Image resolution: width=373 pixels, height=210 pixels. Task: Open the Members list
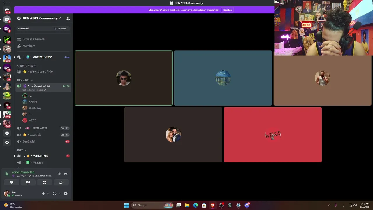point(43,46)
